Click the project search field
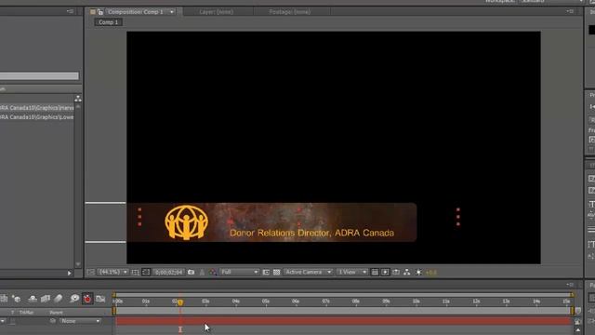 tap(39, 76)
